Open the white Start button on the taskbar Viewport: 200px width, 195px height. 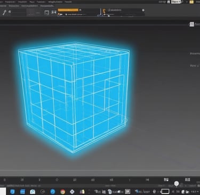point(3,191)
